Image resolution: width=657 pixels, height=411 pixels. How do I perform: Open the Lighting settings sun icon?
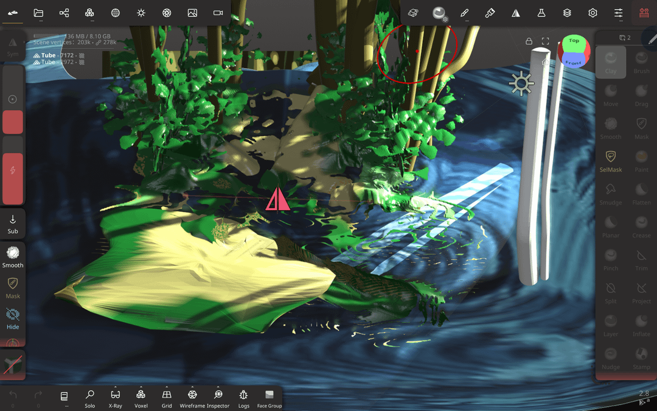[x=141, y=13]
